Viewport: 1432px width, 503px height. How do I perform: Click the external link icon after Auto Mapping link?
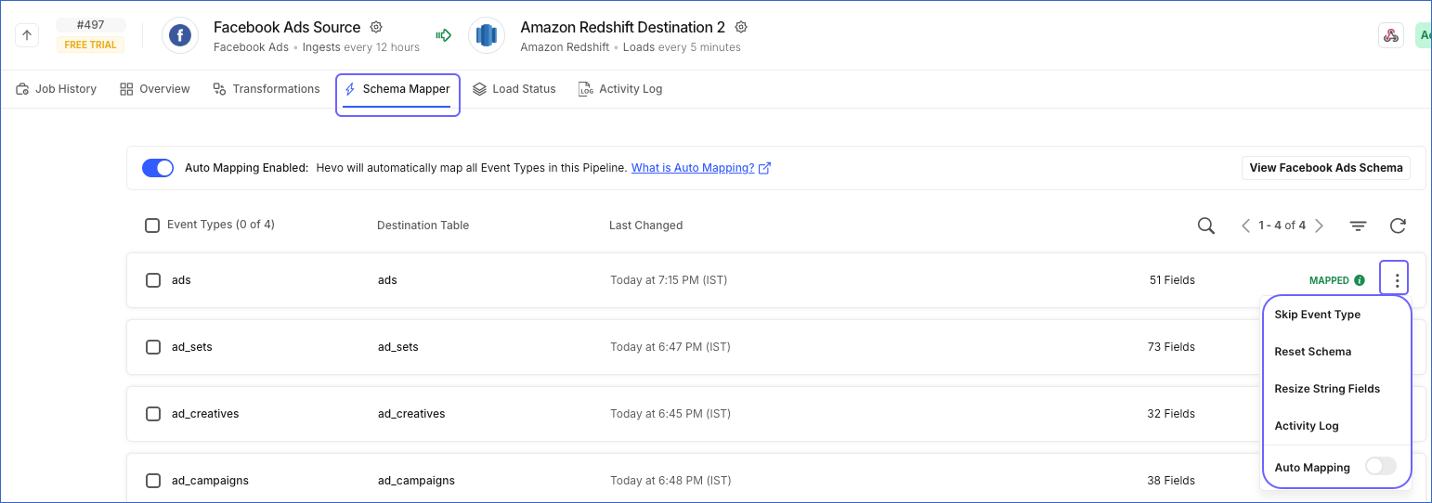(765, 168)
